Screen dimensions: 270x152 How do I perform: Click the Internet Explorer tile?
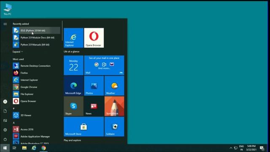click(73, 38)
